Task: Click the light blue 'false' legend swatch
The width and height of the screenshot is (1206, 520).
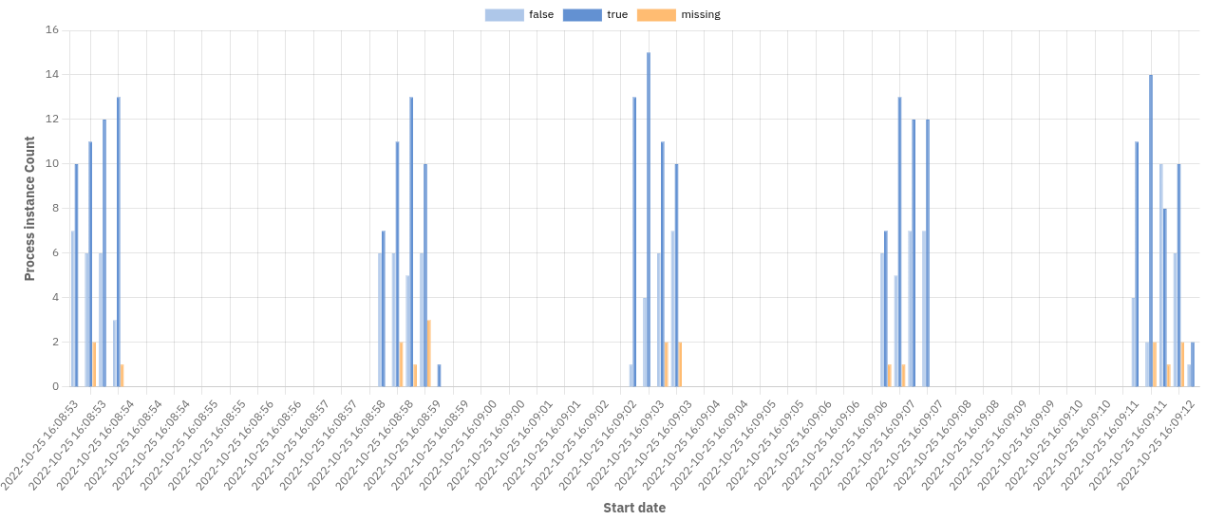Action: pyautogui.click(x=504, y=14)
